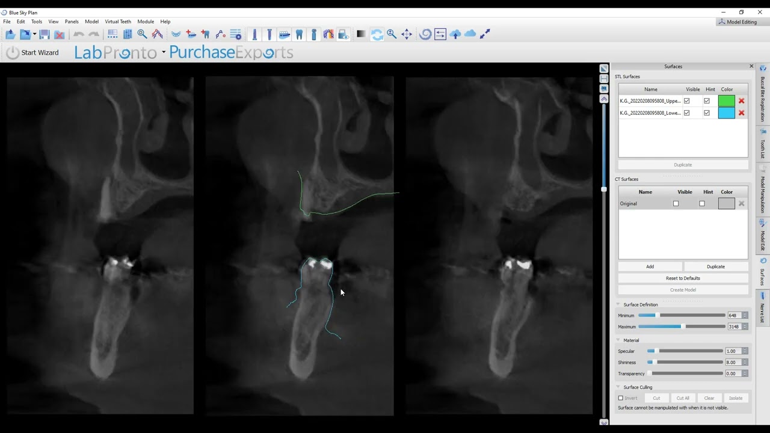The height and width of the screenshot is (433, 770).
Task: Click the blue refresh arrows icon
Action: (377, 34)
